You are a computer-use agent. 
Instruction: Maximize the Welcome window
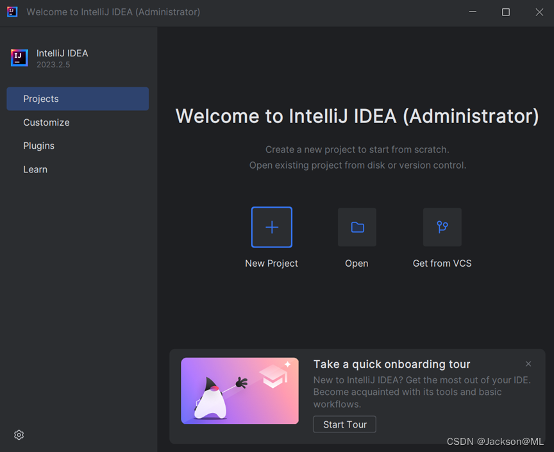[x=506, y=12]
